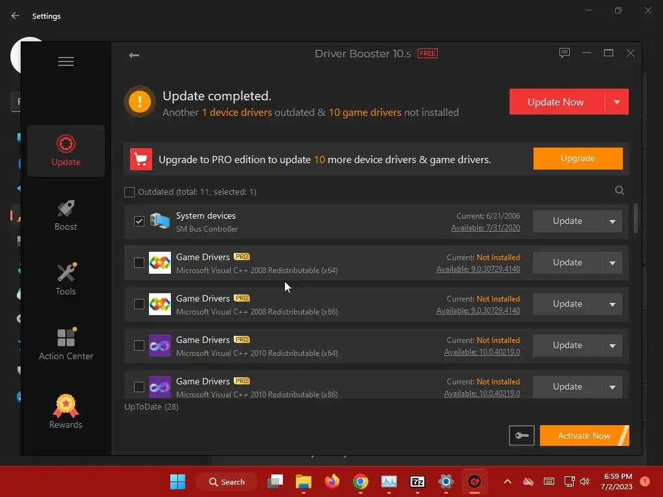
Task: Click '10 game drivers' orange text
Action: pyautogui.click(x=365, y=113)
